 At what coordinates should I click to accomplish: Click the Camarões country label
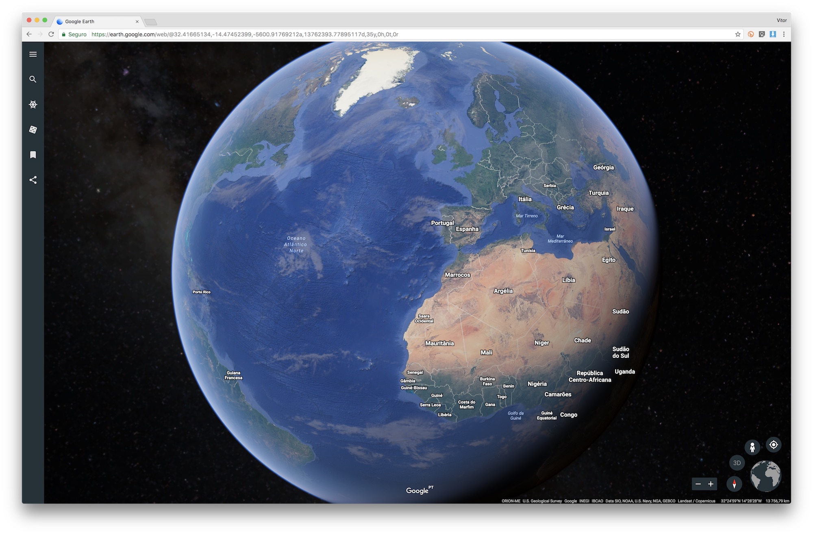pos(558,394)
